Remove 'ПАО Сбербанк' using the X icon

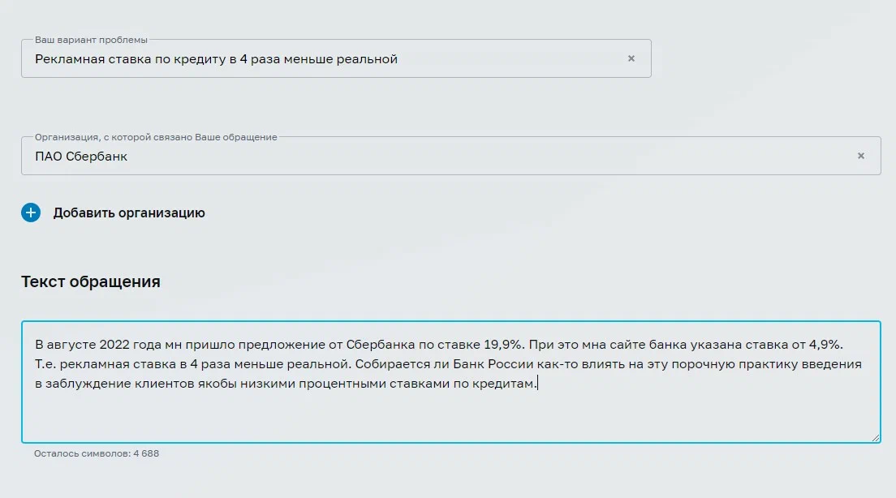861,156
